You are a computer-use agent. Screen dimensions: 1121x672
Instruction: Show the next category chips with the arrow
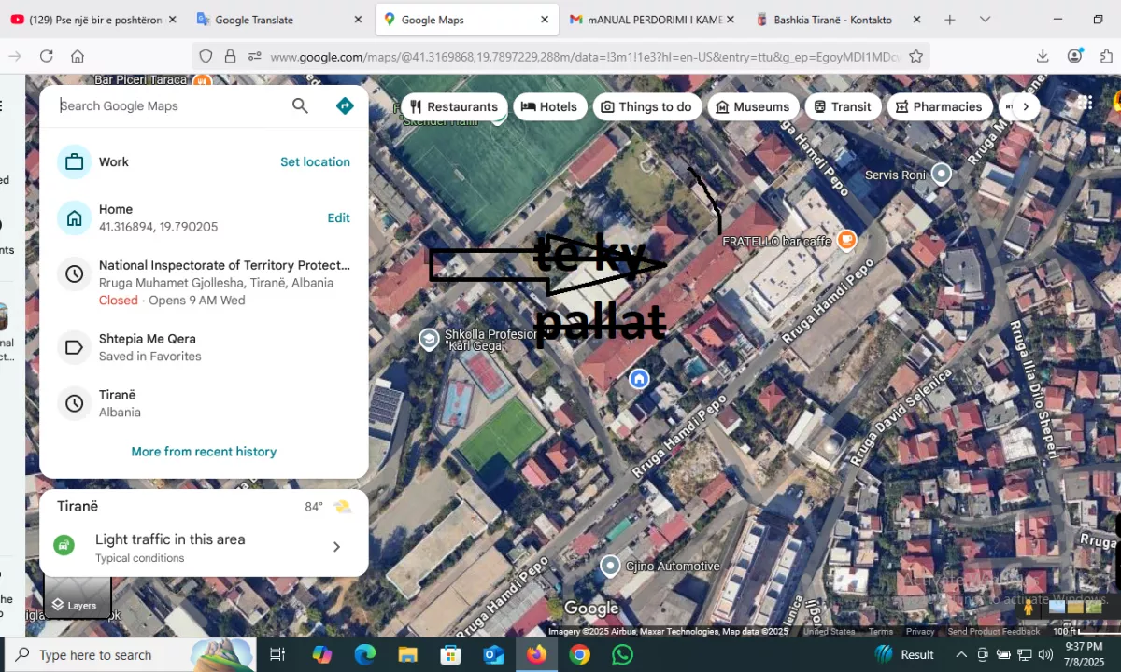[x=1026, y=106]
